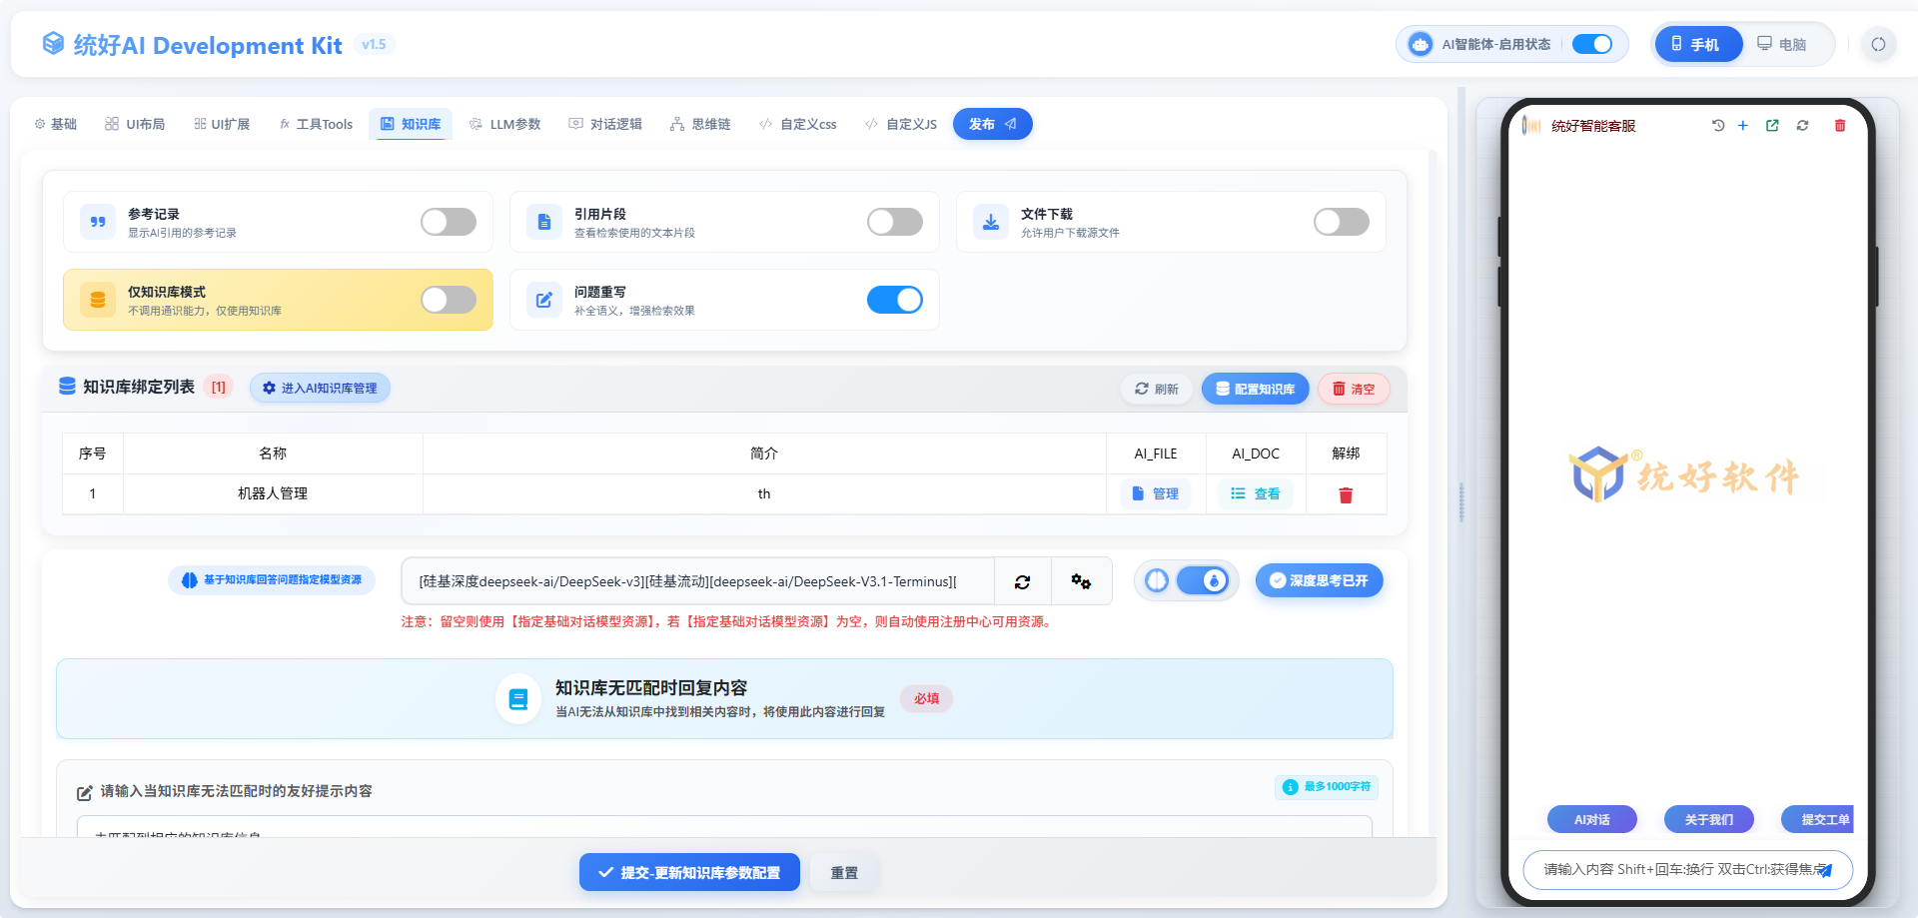Open the 自定义JS tab

[901, 124]
